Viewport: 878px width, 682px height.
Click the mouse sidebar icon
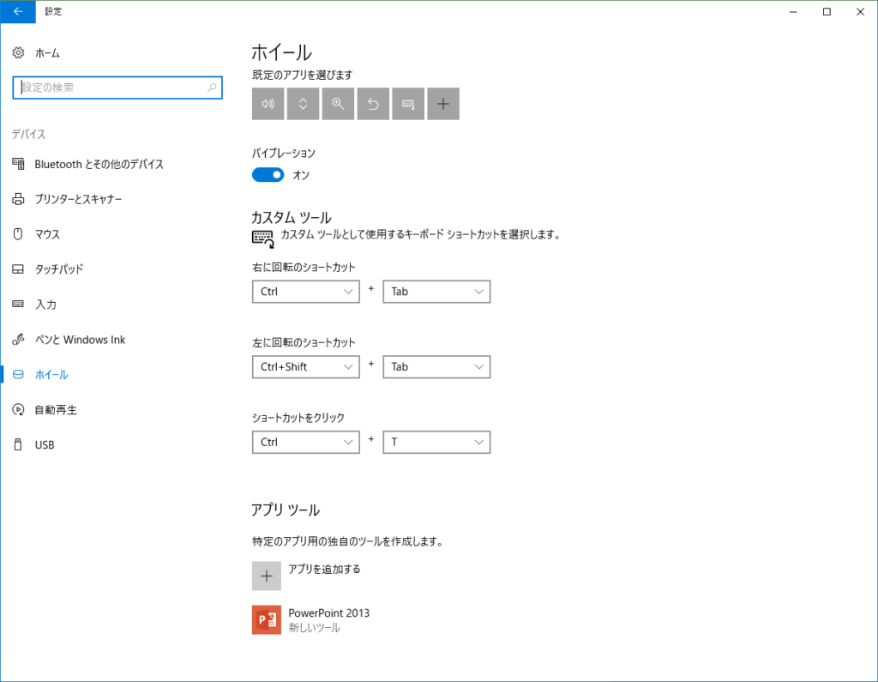[18, 233]
